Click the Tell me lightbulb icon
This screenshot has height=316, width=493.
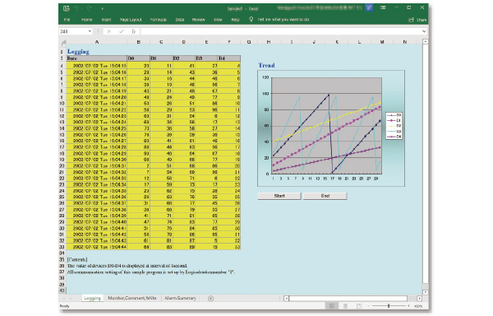[x=251, y=20]
